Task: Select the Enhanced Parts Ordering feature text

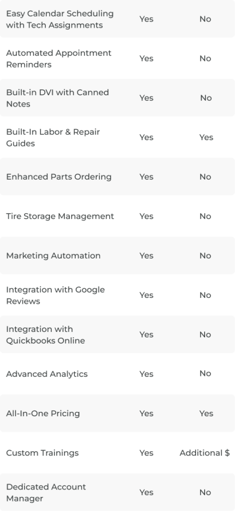Action: (59, 177)
